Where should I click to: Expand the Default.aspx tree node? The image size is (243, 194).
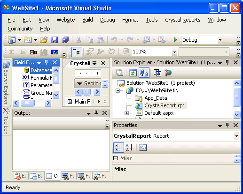[126, 113]
